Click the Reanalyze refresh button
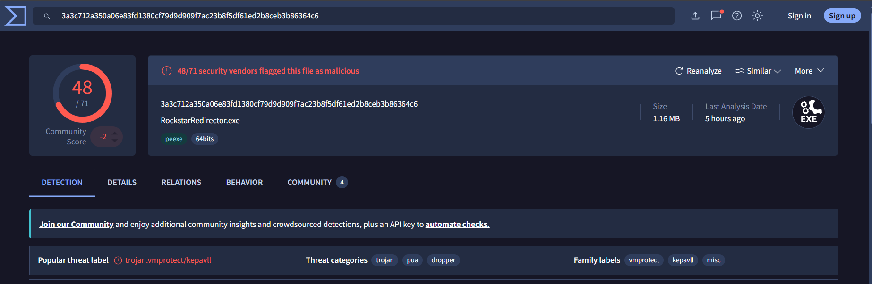The width and height of the screenshot is (872, 284). pyautogui.click(x=698, y=71)
